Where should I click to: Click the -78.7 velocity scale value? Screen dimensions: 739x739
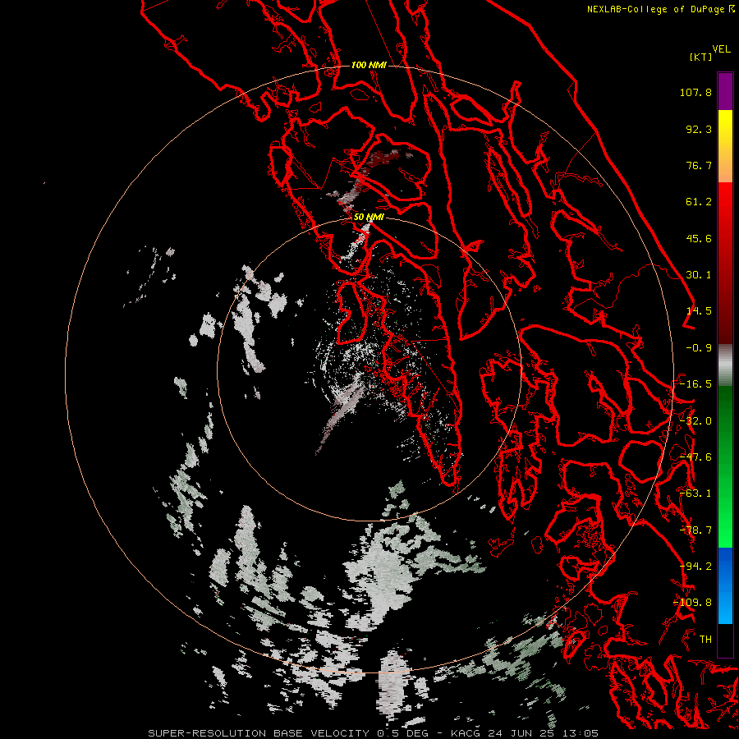[695, 530]
